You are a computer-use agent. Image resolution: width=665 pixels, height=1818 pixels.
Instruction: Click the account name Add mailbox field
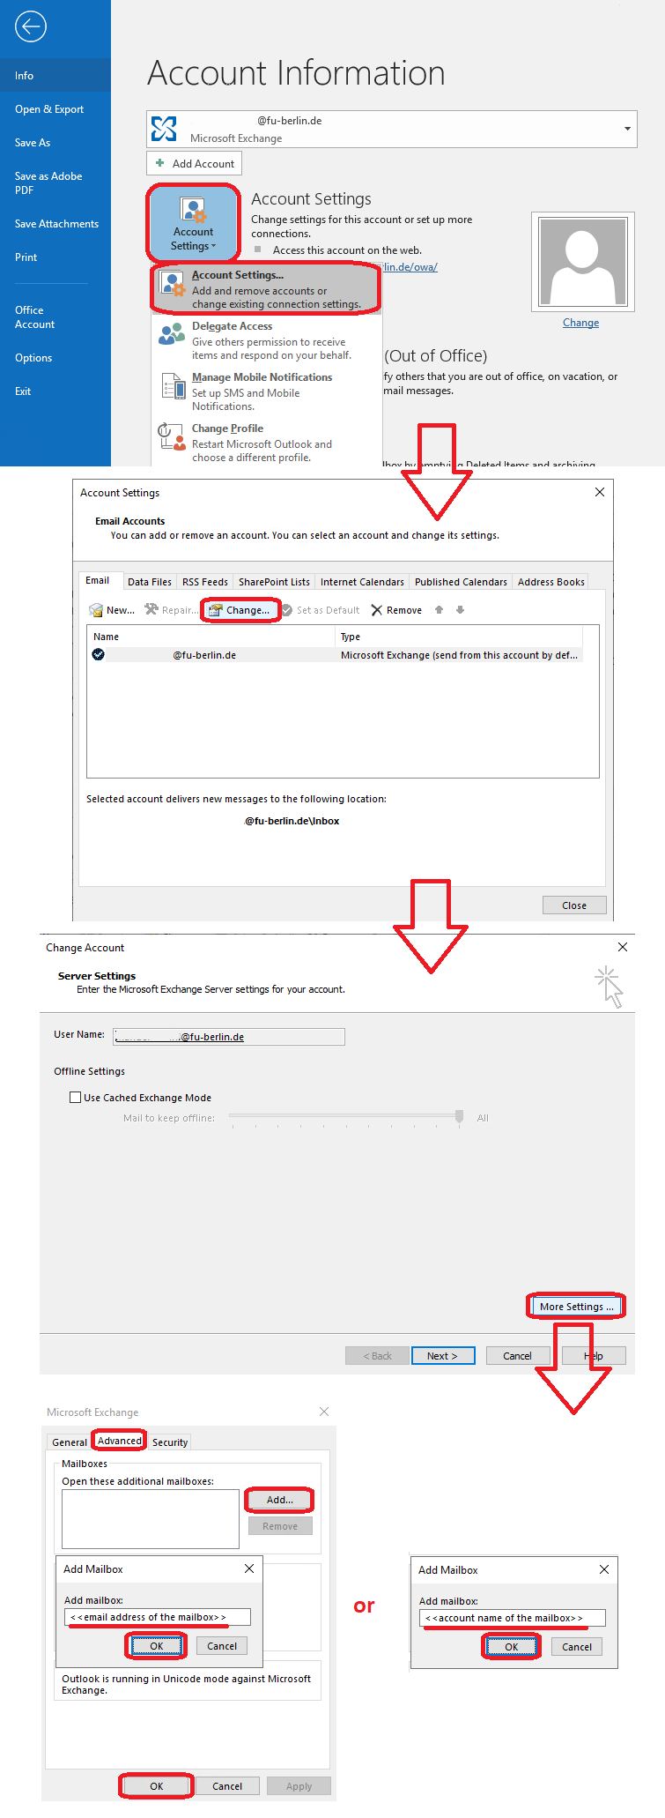click(x=513, y=1618)
